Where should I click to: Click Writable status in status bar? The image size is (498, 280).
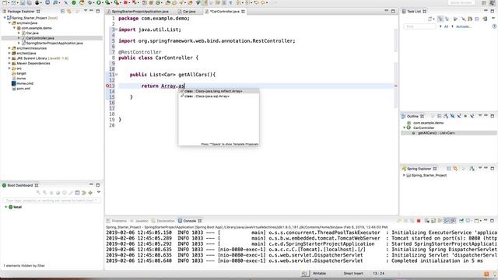click(x=319, y=273)
